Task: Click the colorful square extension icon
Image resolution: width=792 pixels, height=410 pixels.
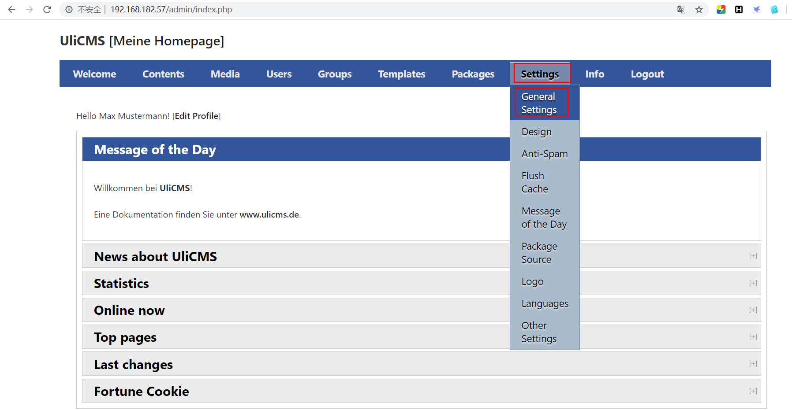Action: 721,9
